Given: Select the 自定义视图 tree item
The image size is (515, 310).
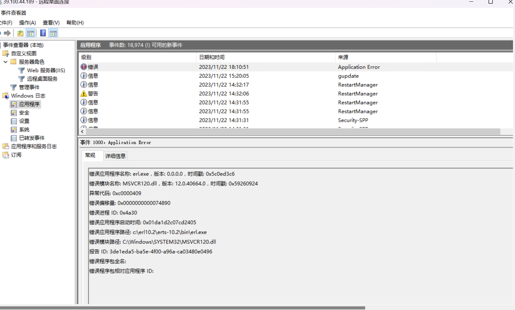Looking at the screenshot, I should (x=24, y=53).
